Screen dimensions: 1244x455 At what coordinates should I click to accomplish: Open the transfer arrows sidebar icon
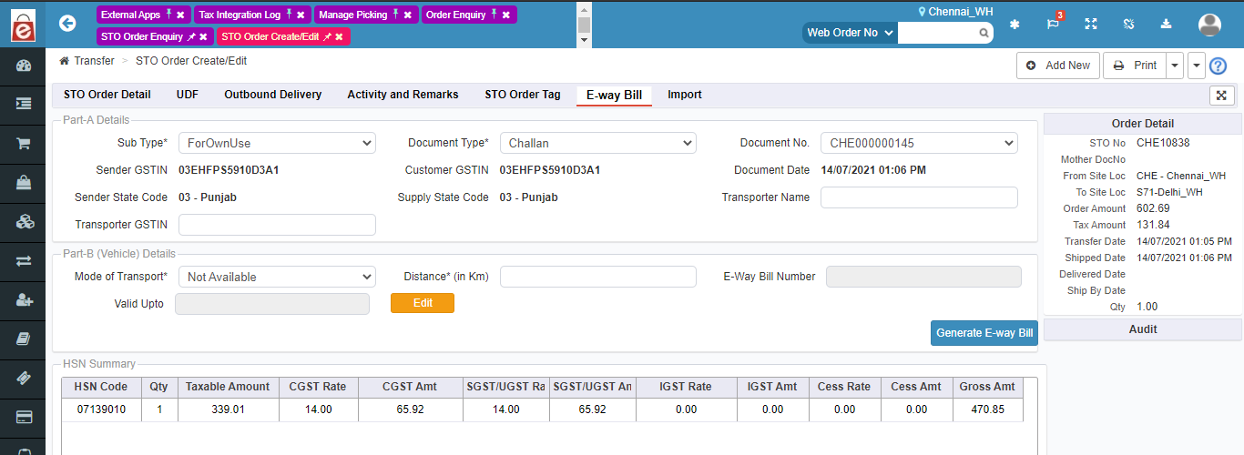[25, 260]
